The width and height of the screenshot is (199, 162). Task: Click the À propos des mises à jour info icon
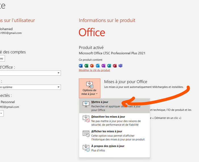[x=86, y=148]
